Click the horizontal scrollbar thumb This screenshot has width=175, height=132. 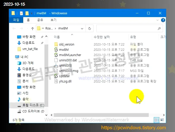[x=101, y=115]
